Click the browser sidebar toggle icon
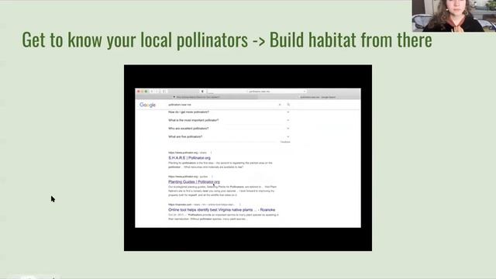This screenshot has height=279, width=496. 164,91
